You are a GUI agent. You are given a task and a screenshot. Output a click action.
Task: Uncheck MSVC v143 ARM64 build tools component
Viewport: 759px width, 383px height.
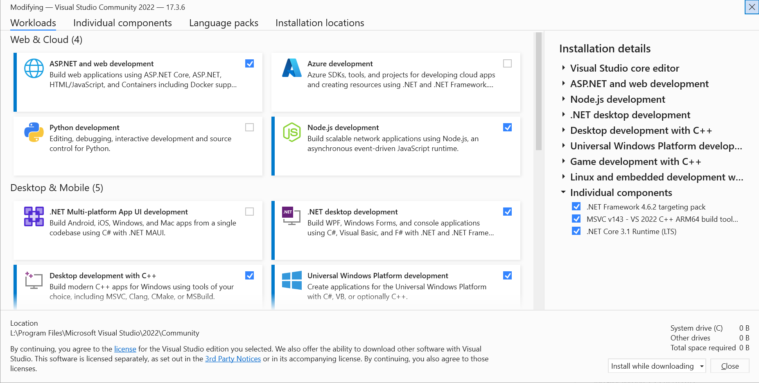click(x=576, y=219)
